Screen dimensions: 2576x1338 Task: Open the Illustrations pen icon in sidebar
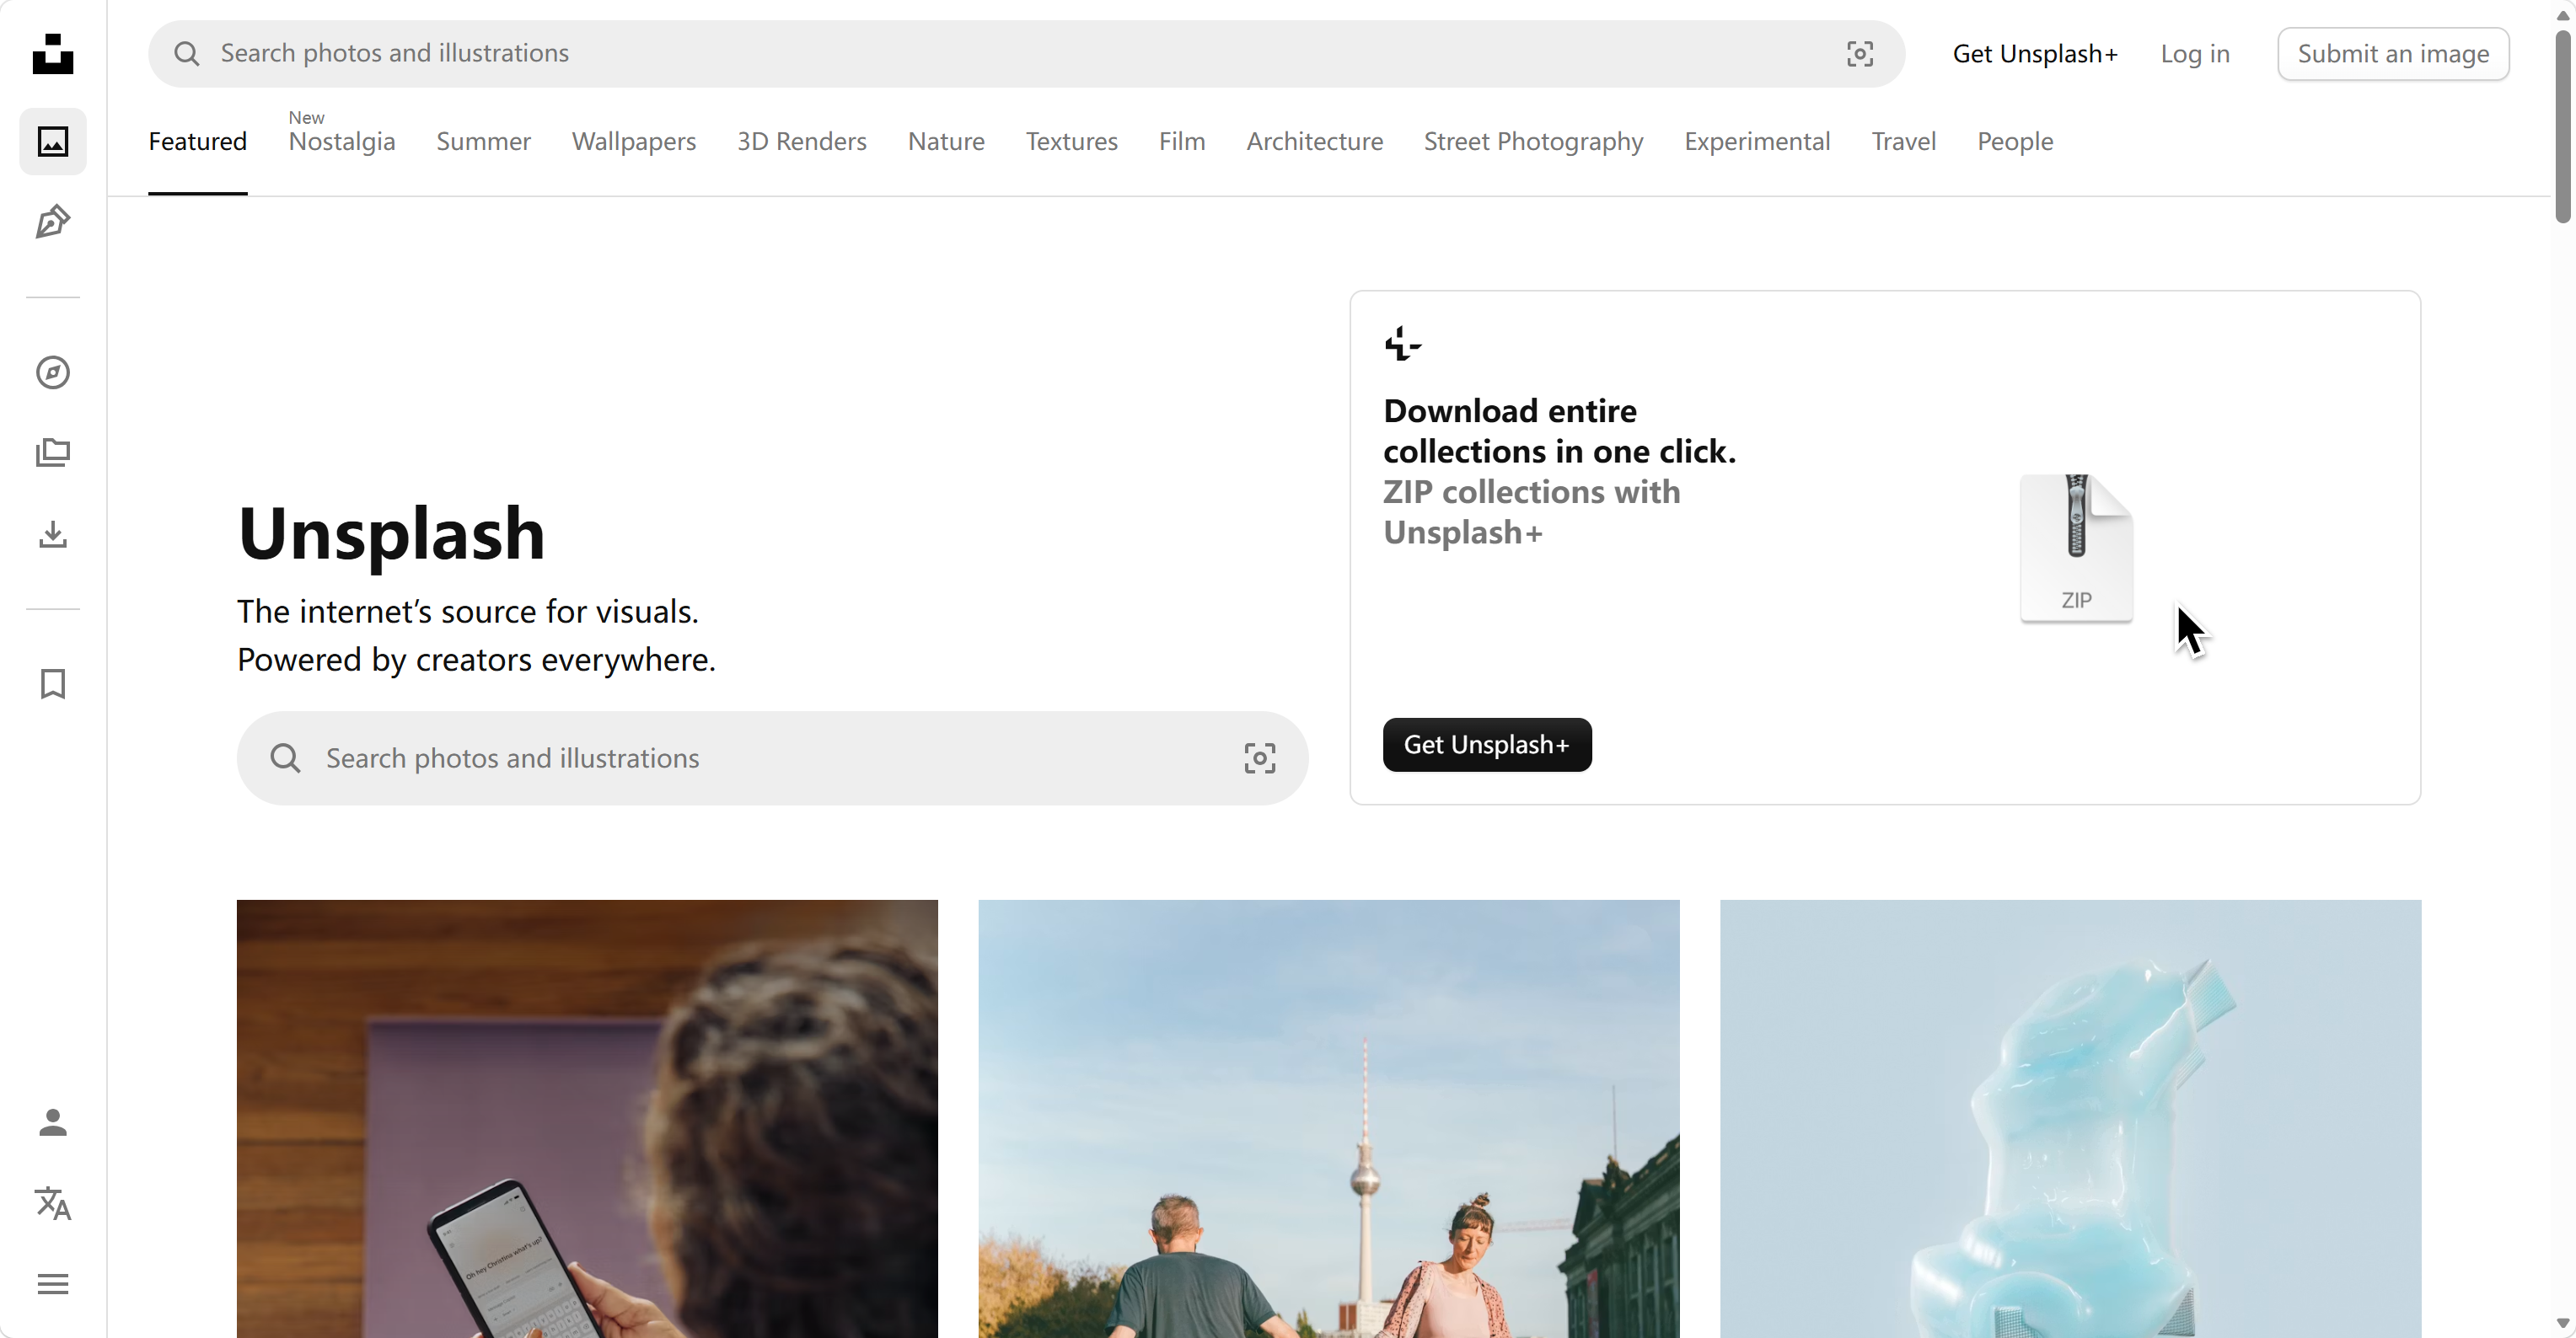tap(53, 222)
